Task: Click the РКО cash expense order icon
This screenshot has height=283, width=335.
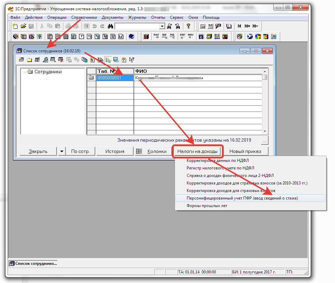Action: (x=172, y=37)
